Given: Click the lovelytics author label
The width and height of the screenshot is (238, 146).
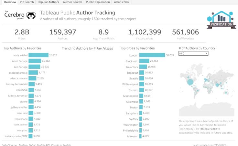Looking at the screenshot, I should 22,130.
